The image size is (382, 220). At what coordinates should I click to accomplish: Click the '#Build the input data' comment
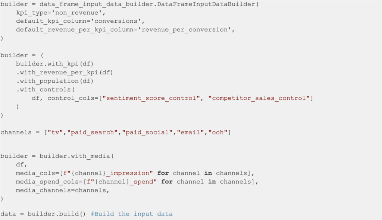(131, 214)
